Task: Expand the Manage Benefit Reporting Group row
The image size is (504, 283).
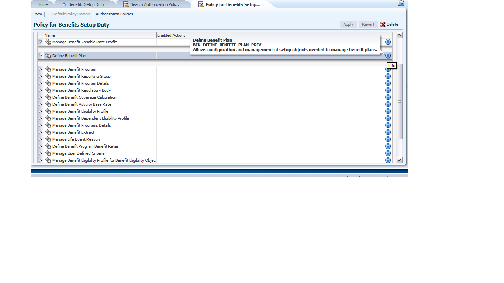Action: point(40,76)
